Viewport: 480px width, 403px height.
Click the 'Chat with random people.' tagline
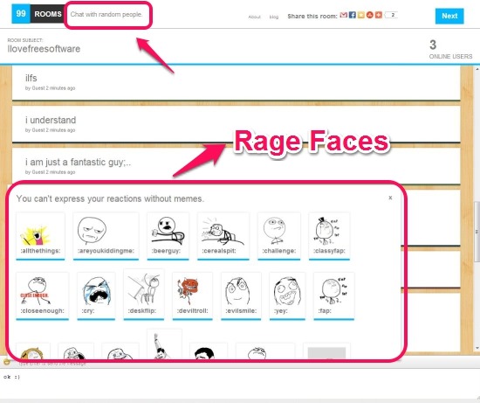pyautogui.click(x=106, y=14)
